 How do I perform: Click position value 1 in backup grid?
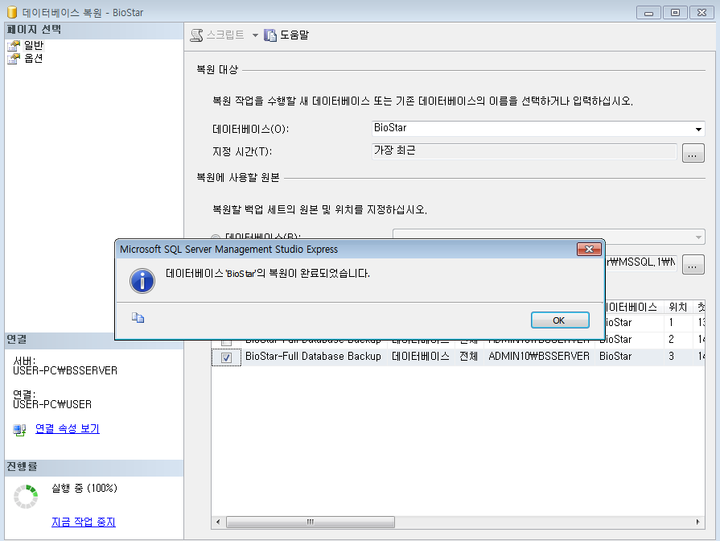click(671, 322)
